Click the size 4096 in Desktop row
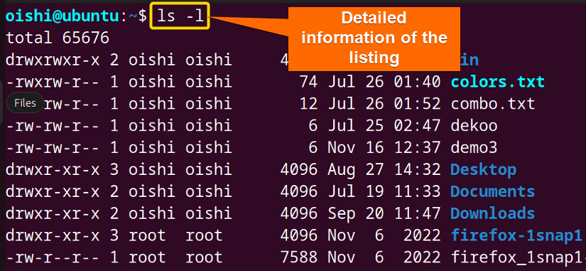Viewport: 586px width, 271px height. pyautogui.click(x=299, y=170)
